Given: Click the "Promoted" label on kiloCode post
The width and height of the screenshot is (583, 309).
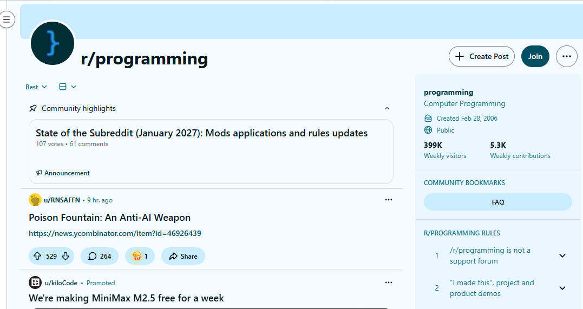Looking at the screenshot, I should pyautogui.click(x=101, y=283).
